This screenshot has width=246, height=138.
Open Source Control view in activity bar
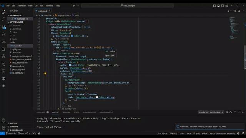pyautogui.click(x=3, y=27)
